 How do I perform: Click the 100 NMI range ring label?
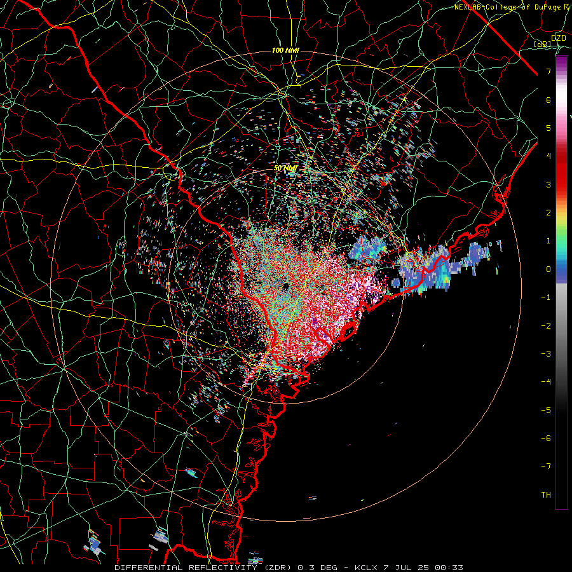[x=285, y=50]
